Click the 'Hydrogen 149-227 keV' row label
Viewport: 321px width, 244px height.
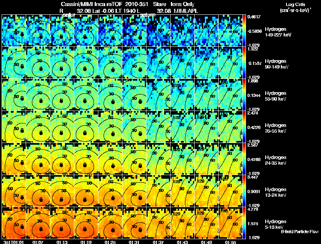click(278, 32)
